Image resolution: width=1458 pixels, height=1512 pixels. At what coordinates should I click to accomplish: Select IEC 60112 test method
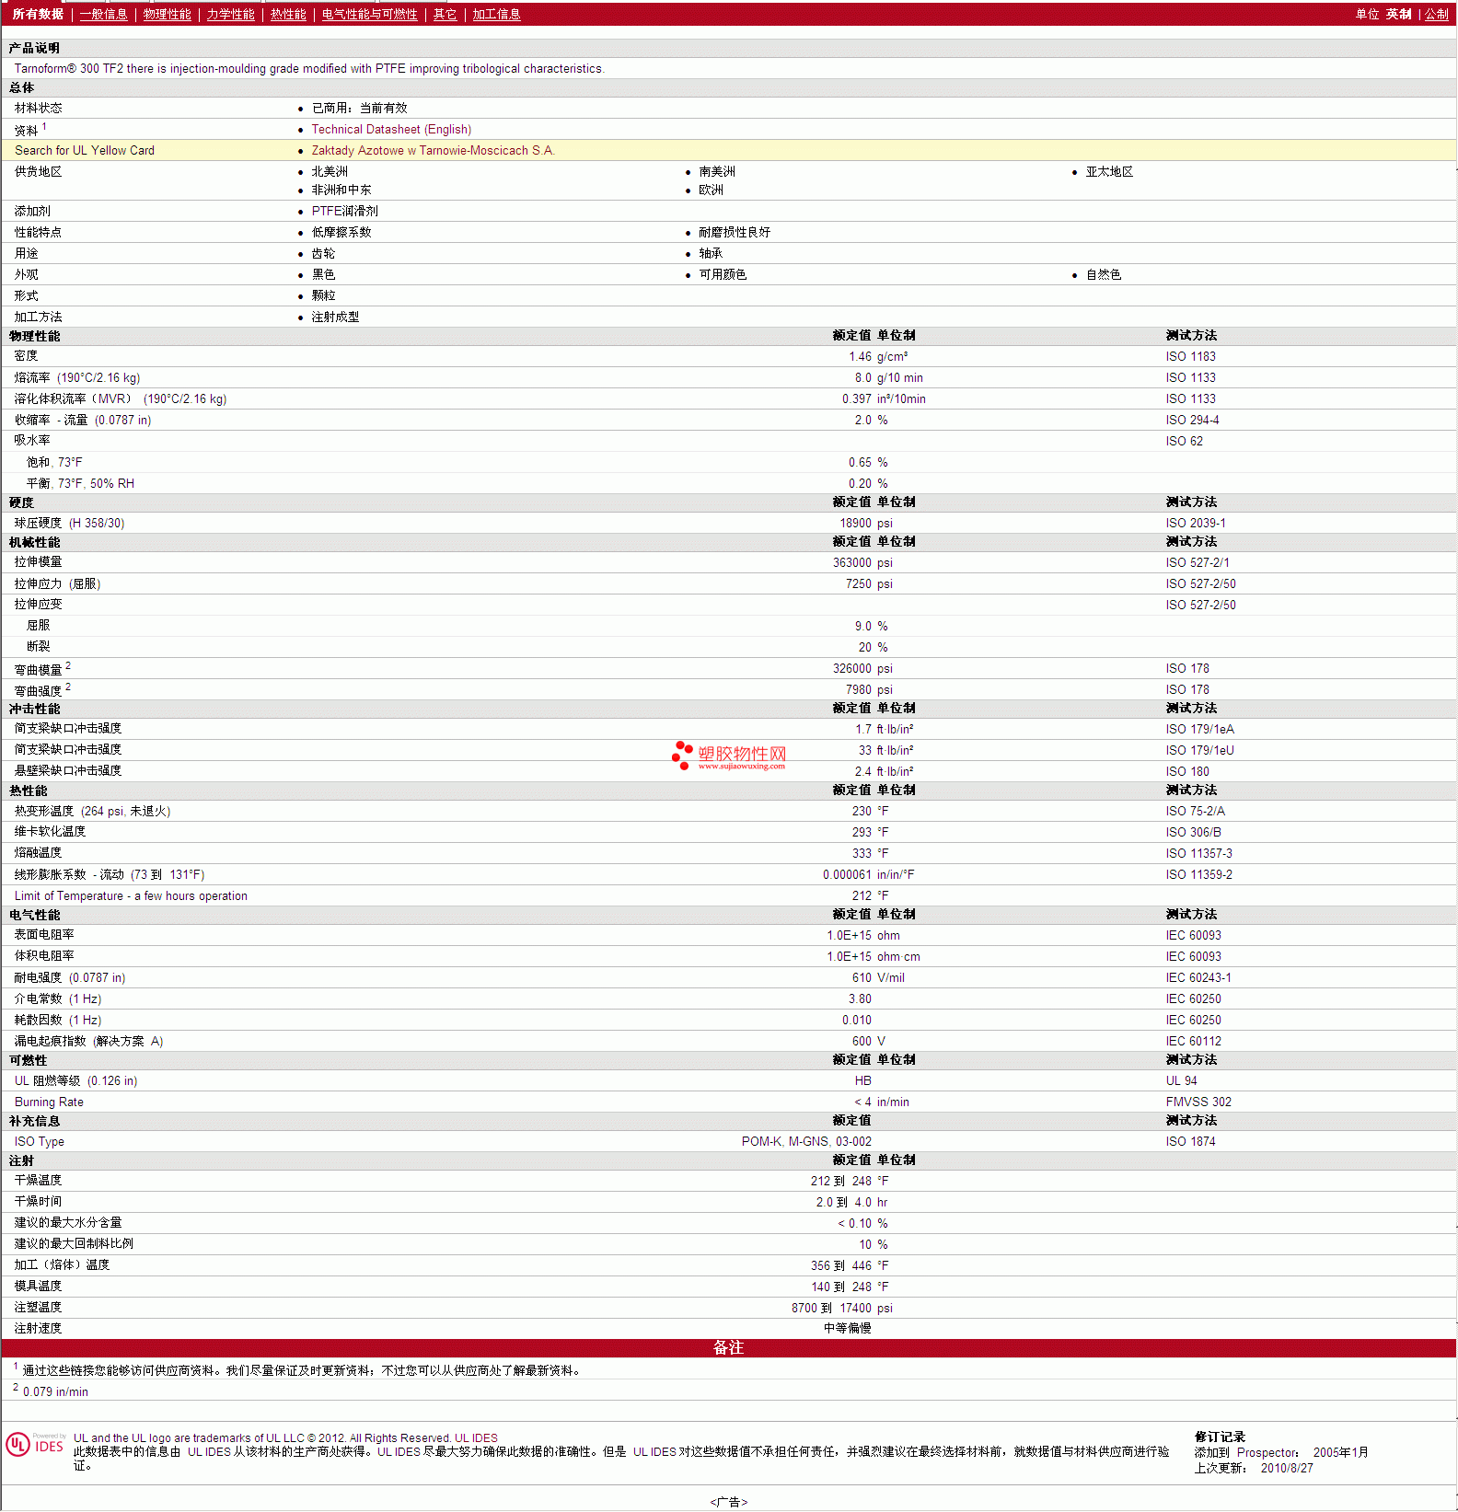(x=1194, y=1042)
